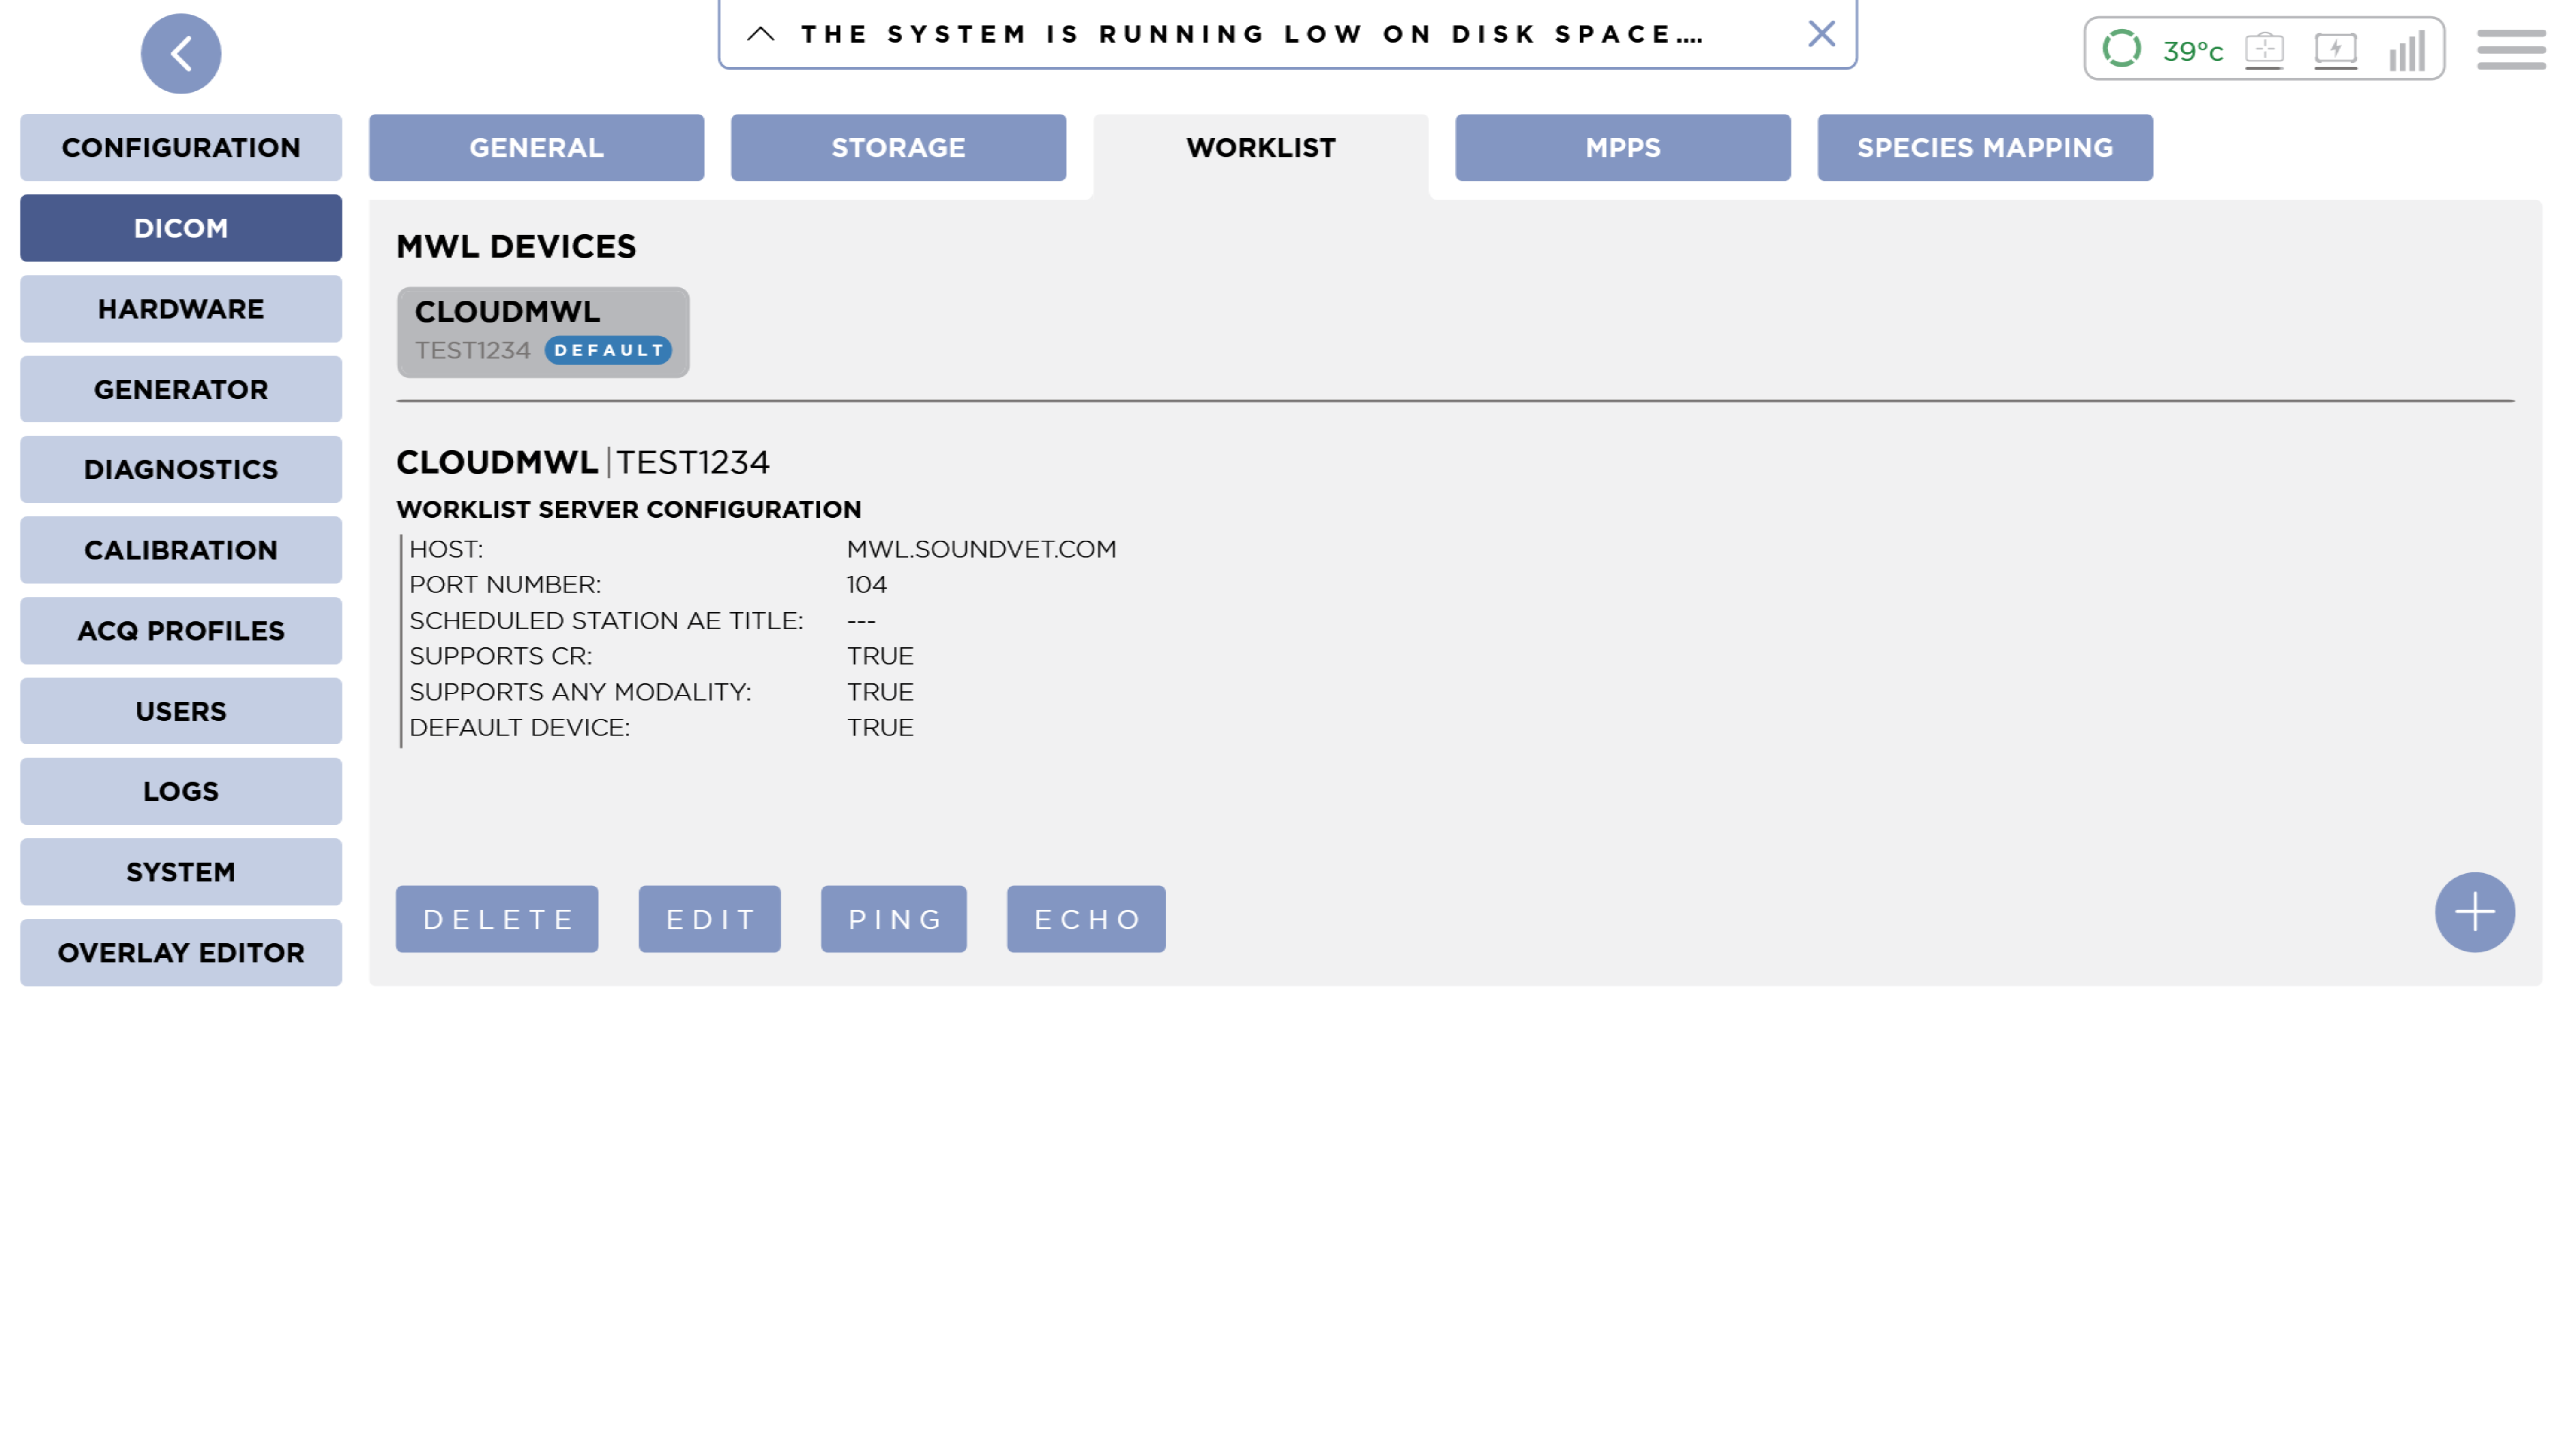Screen dimensions: 2576x1449
Task: Switch to the General tab
Action: click(536, 147)
